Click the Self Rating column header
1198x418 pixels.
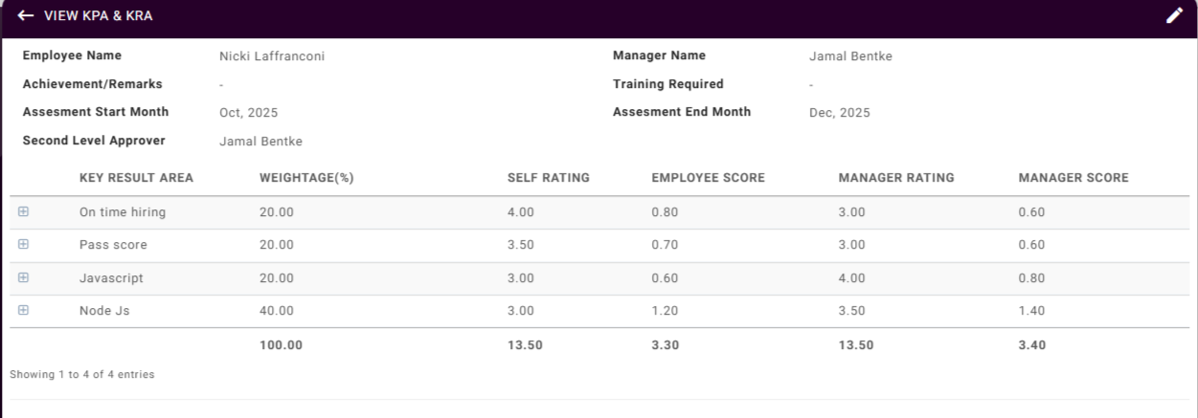(548, 178)
